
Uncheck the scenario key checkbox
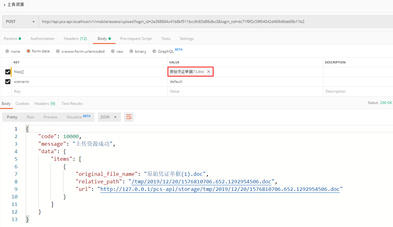coord(8,82)
